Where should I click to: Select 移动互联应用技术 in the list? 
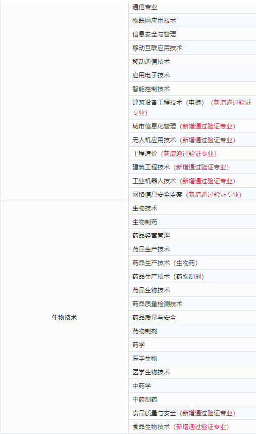(x=192, y=48)
